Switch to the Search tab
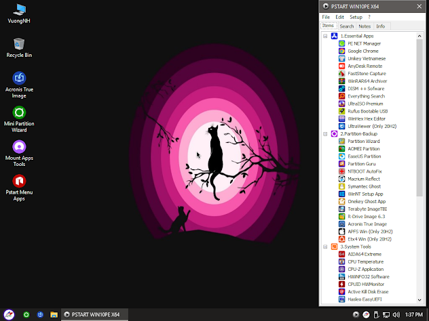This screenshot has width=429, height=321. (346, 26)
